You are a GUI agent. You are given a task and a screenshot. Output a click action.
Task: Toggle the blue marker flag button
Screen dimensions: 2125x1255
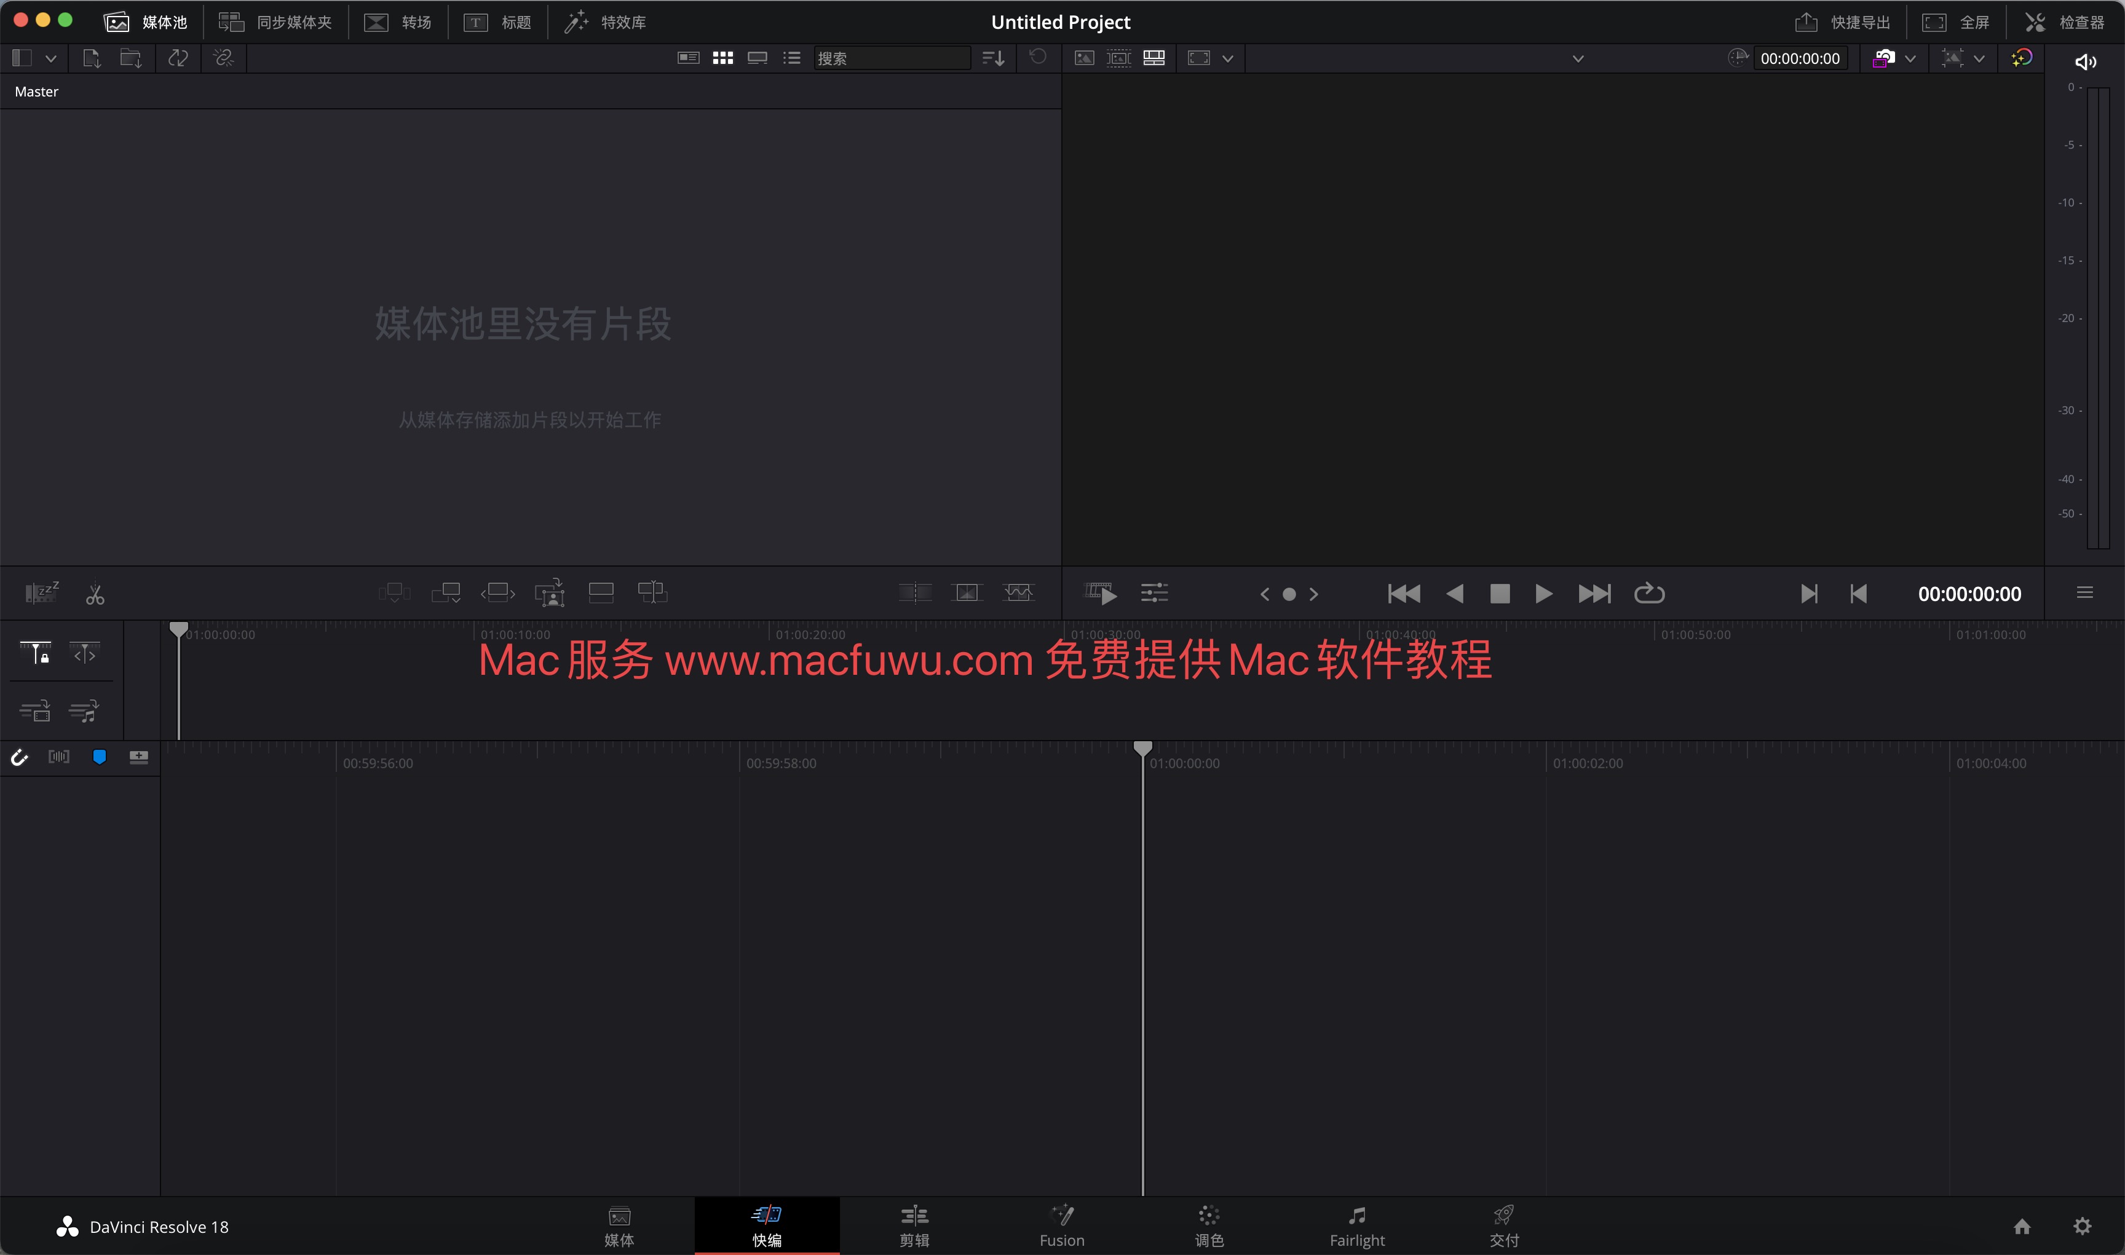click(x=99, y=757)
